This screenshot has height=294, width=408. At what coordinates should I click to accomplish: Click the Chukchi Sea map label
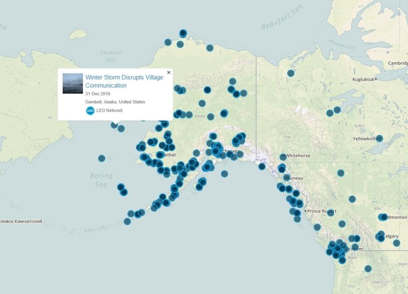point(110,56)
